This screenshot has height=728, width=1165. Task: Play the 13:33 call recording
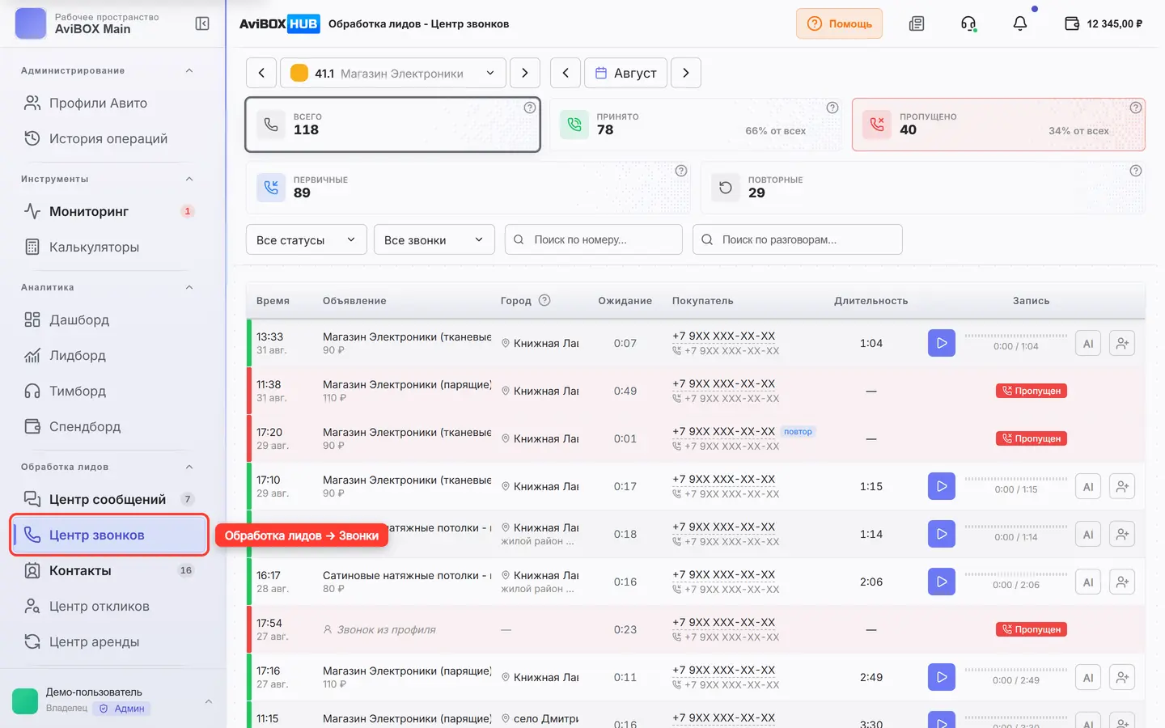point(942,343)
